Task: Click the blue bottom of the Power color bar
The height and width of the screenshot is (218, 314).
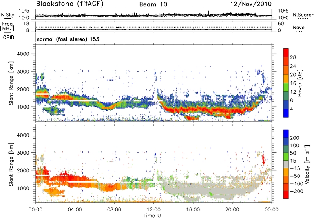Action: (286, 113)
